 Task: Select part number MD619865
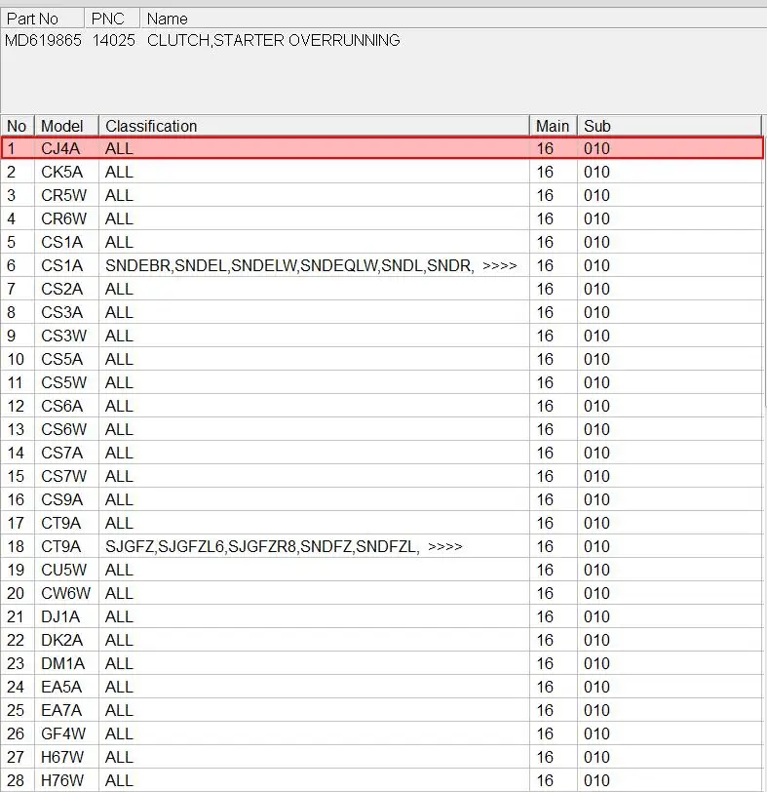pos(43,40)
